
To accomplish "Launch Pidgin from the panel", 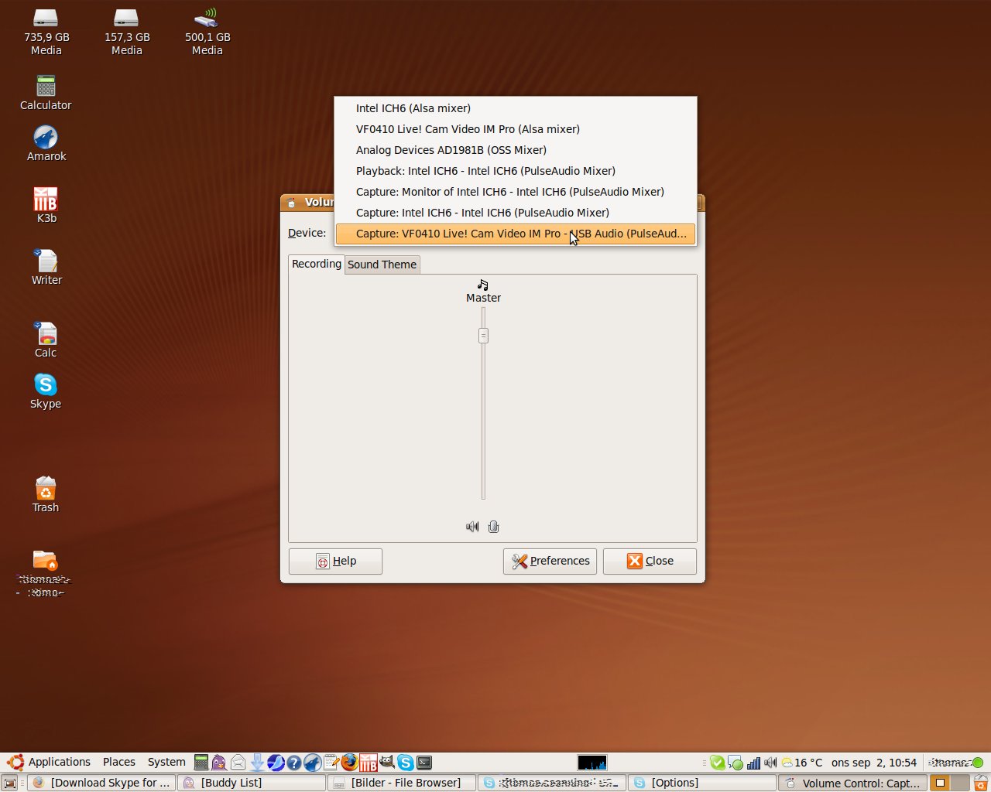I will 219,763.
